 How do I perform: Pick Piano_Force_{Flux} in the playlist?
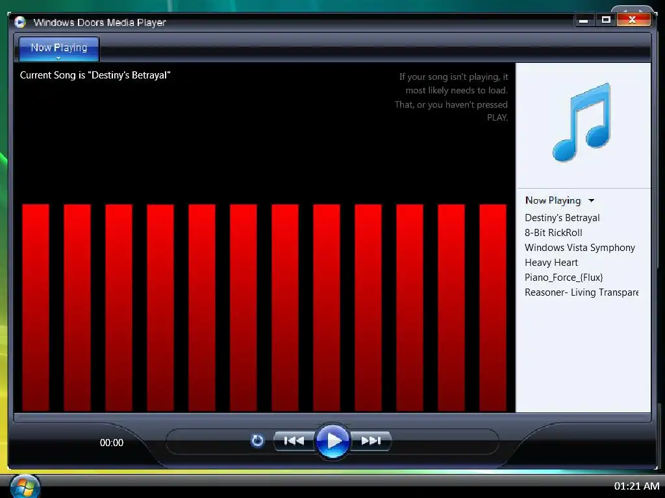pos(564,278)
